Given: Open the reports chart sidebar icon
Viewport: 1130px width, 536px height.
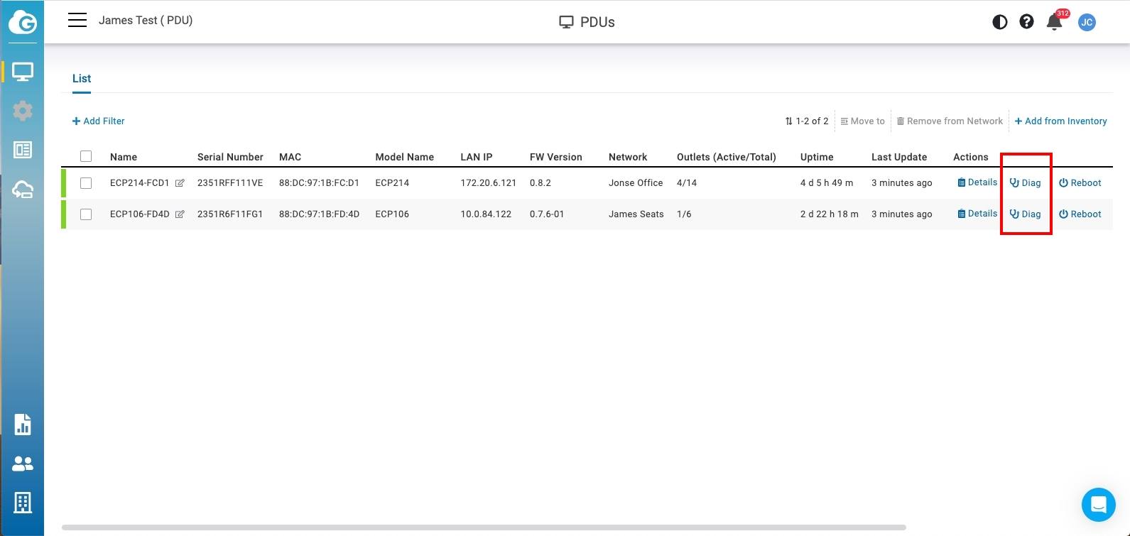Looking at the screenshot, I should [x=23, y=424].
